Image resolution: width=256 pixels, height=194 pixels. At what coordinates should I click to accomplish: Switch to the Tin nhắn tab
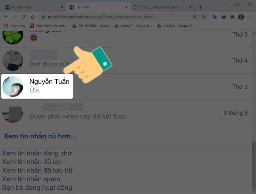coord(98,7)
